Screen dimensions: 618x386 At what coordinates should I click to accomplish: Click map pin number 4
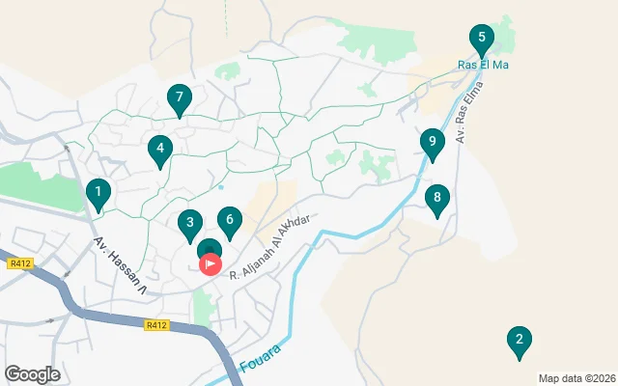pos(160,152)
